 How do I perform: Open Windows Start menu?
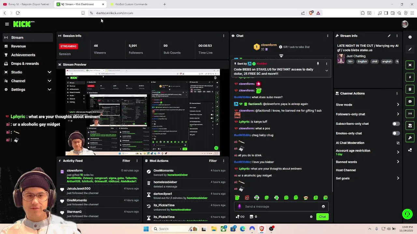coord(146,229)
